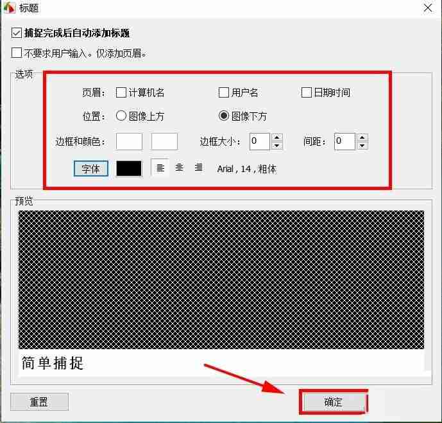442x423 pixels.
Task: Close the 标题 dialog window
Action: tap(428, 8)
